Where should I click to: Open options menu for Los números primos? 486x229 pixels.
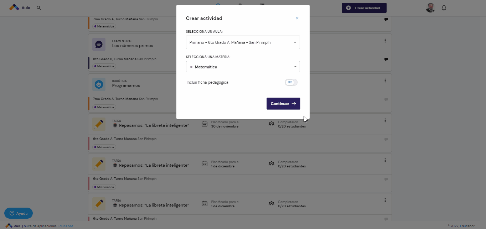pyautogui.click(x=385, y=41)
